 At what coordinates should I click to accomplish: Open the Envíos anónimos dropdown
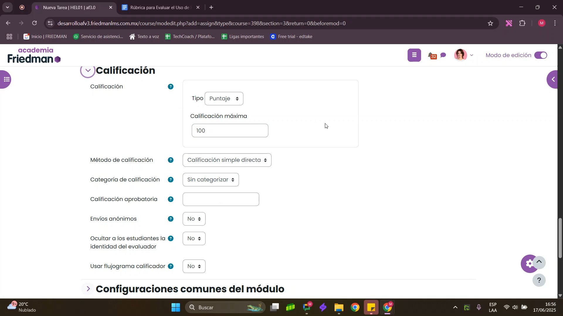point(194,219)
